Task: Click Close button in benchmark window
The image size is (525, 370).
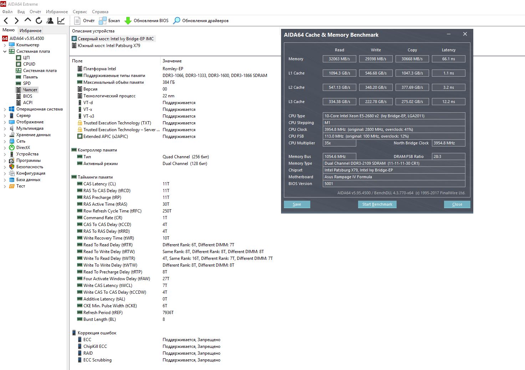Action: (457, 204)
